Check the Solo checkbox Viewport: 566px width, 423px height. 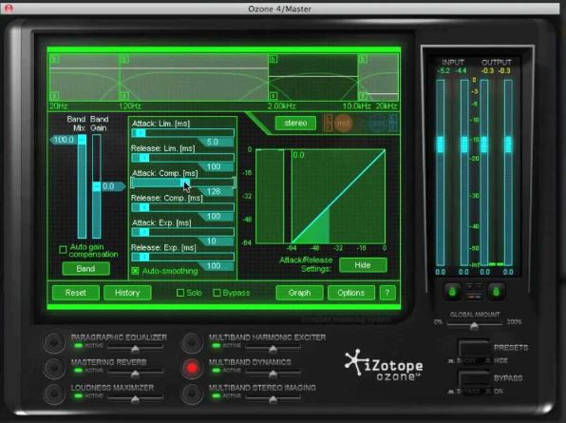pyautogui.click(x=180, y=293)
